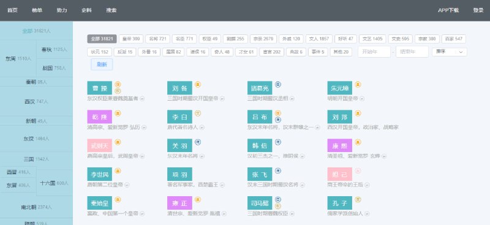Click the upper orange badge beside 吕布
490x225 pixels.
click(x=278, y=113)
